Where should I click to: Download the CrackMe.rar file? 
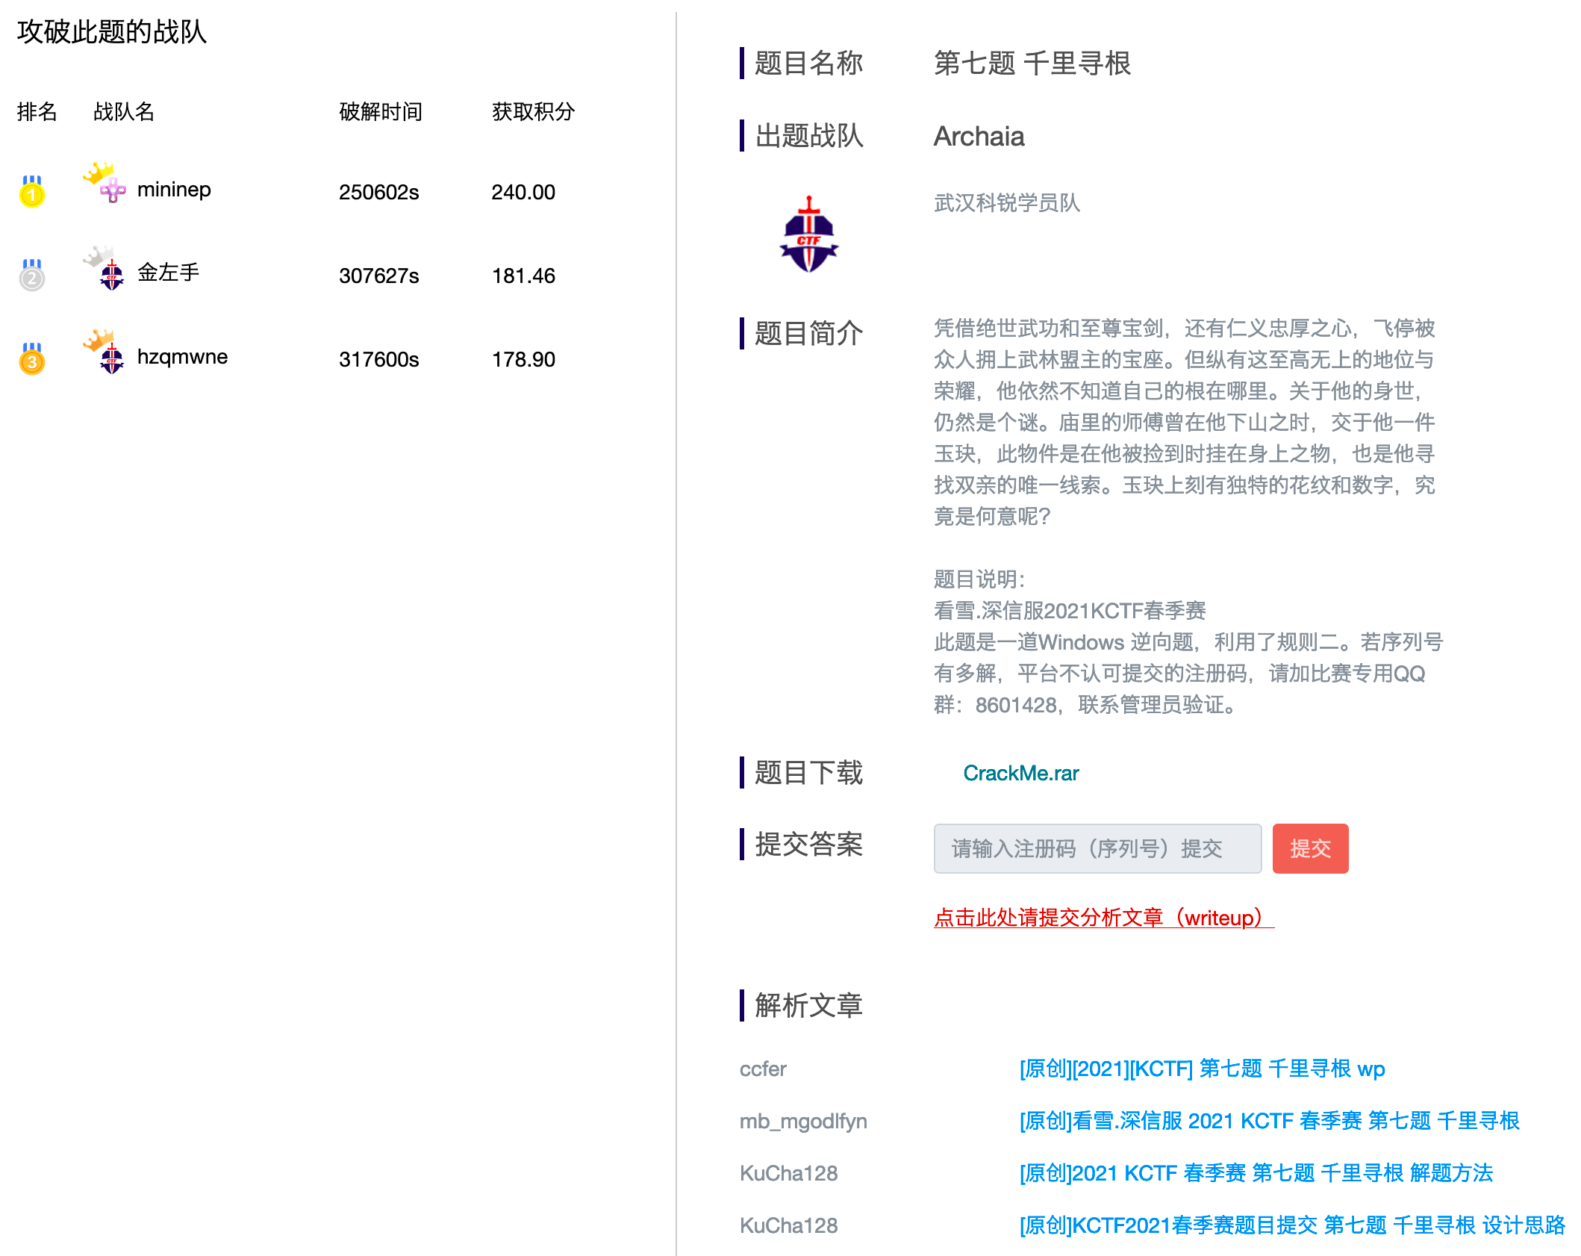[1020, 773]
